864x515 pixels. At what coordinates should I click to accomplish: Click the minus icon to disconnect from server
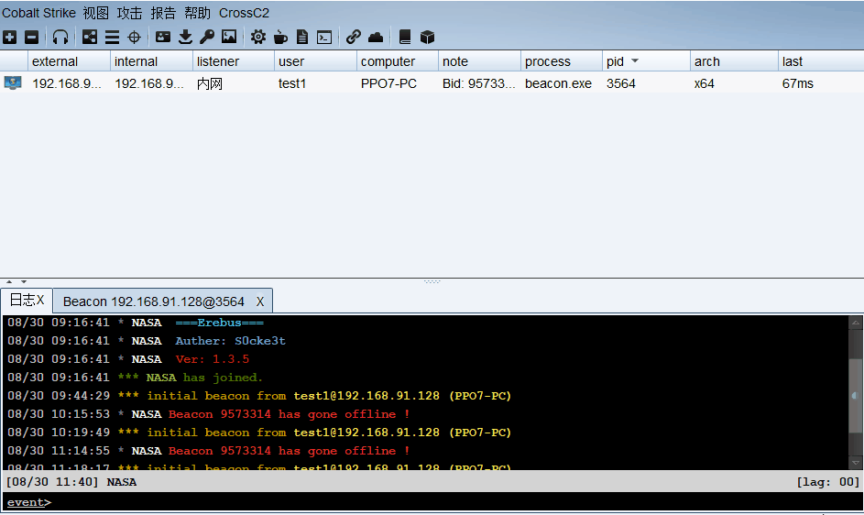click(x=32, y=37)
